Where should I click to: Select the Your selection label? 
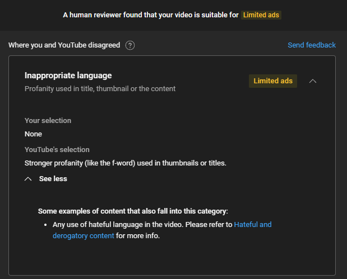[x=48, y=121]
